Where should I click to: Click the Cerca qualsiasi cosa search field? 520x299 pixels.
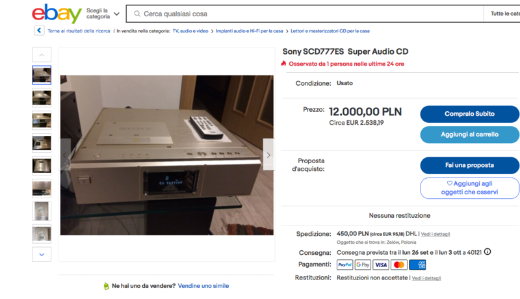(x=305, y=14)
